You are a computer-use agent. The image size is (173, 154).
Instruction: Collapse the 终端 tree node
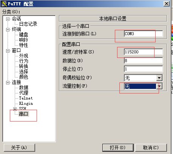coord(8,30)
